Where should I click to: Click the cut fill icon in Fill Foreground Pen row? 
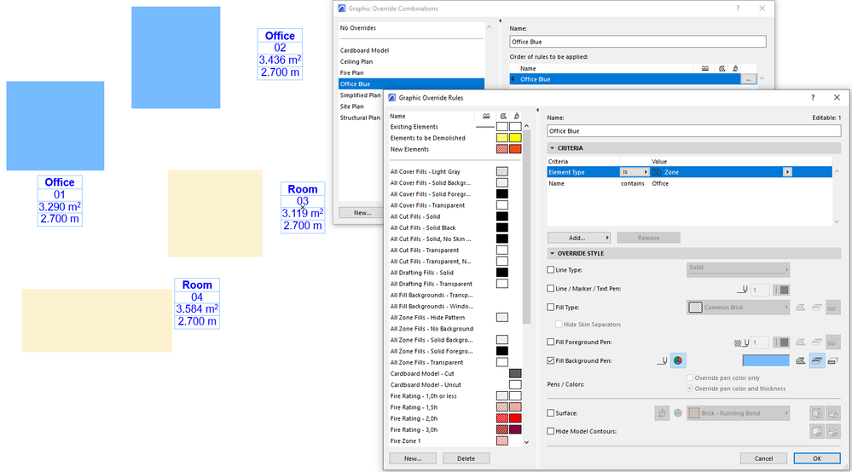click(x=800, y=342)
